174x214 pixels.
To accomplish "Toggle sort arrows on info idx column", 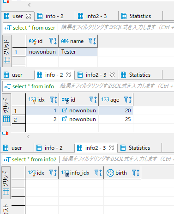I will [x=56, y=100].
